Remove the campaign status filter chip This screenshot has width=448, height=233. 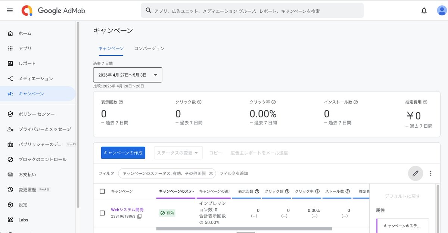coord(211,173)
